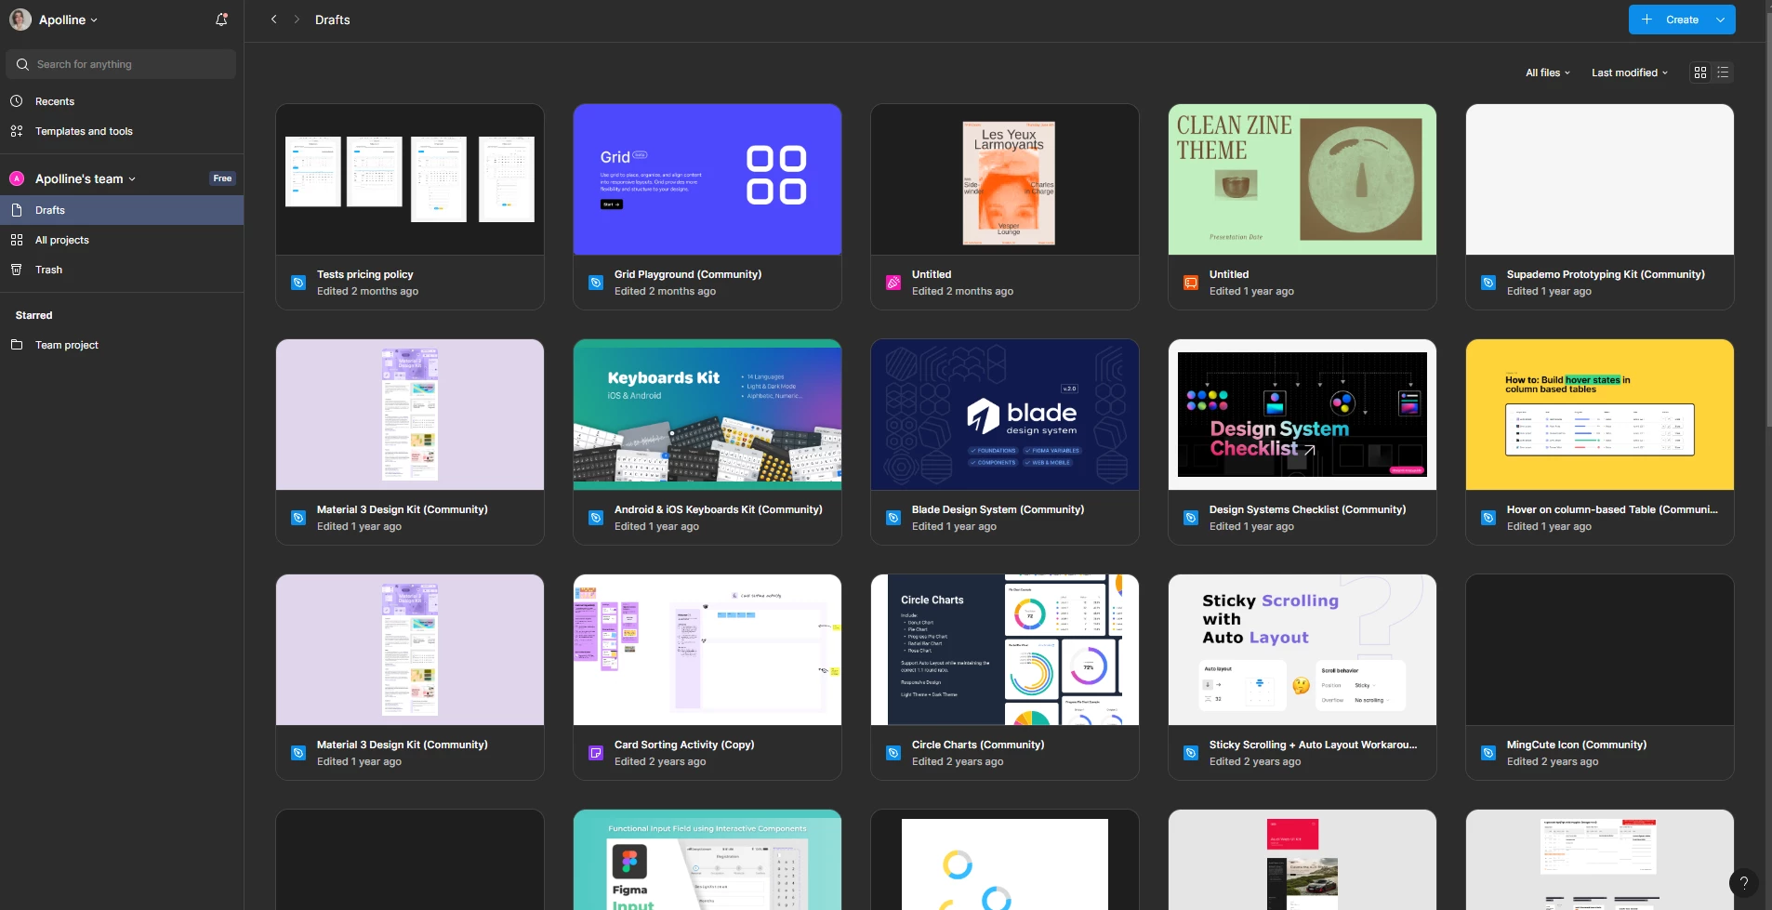1772x910 pixels.
Task: Open Sticky Scrolling with Auto Layout thumbnail
Action: 1303,650
